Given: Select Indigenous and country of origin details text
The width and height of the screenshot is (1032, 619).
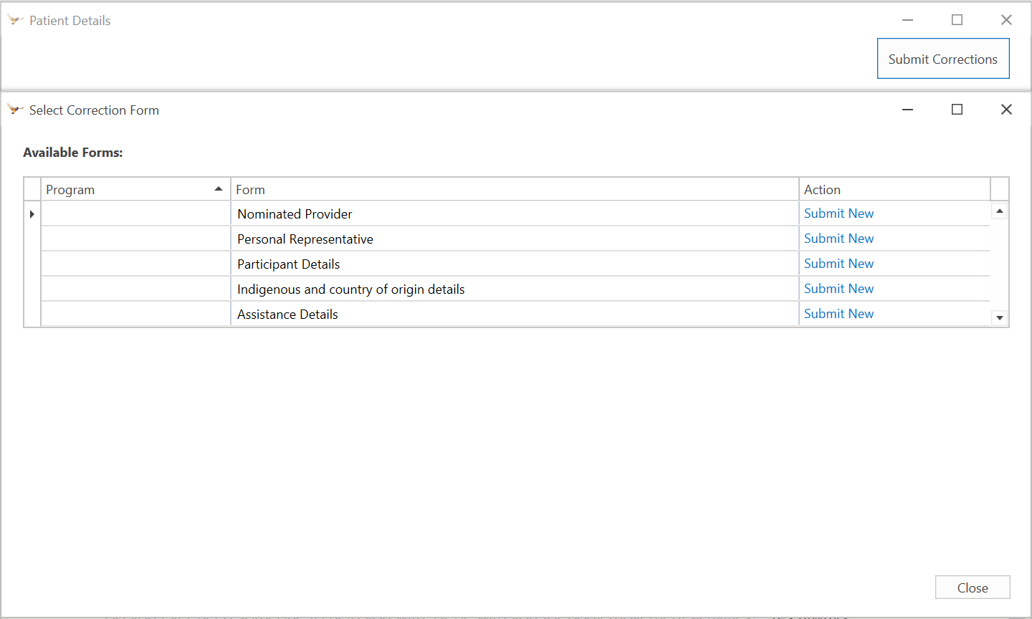Looking at the screenshot, I should (351, 289).
